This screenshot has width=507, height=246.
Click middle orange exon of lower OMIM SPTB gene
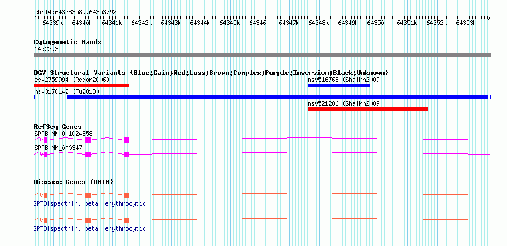click(88, 220)
